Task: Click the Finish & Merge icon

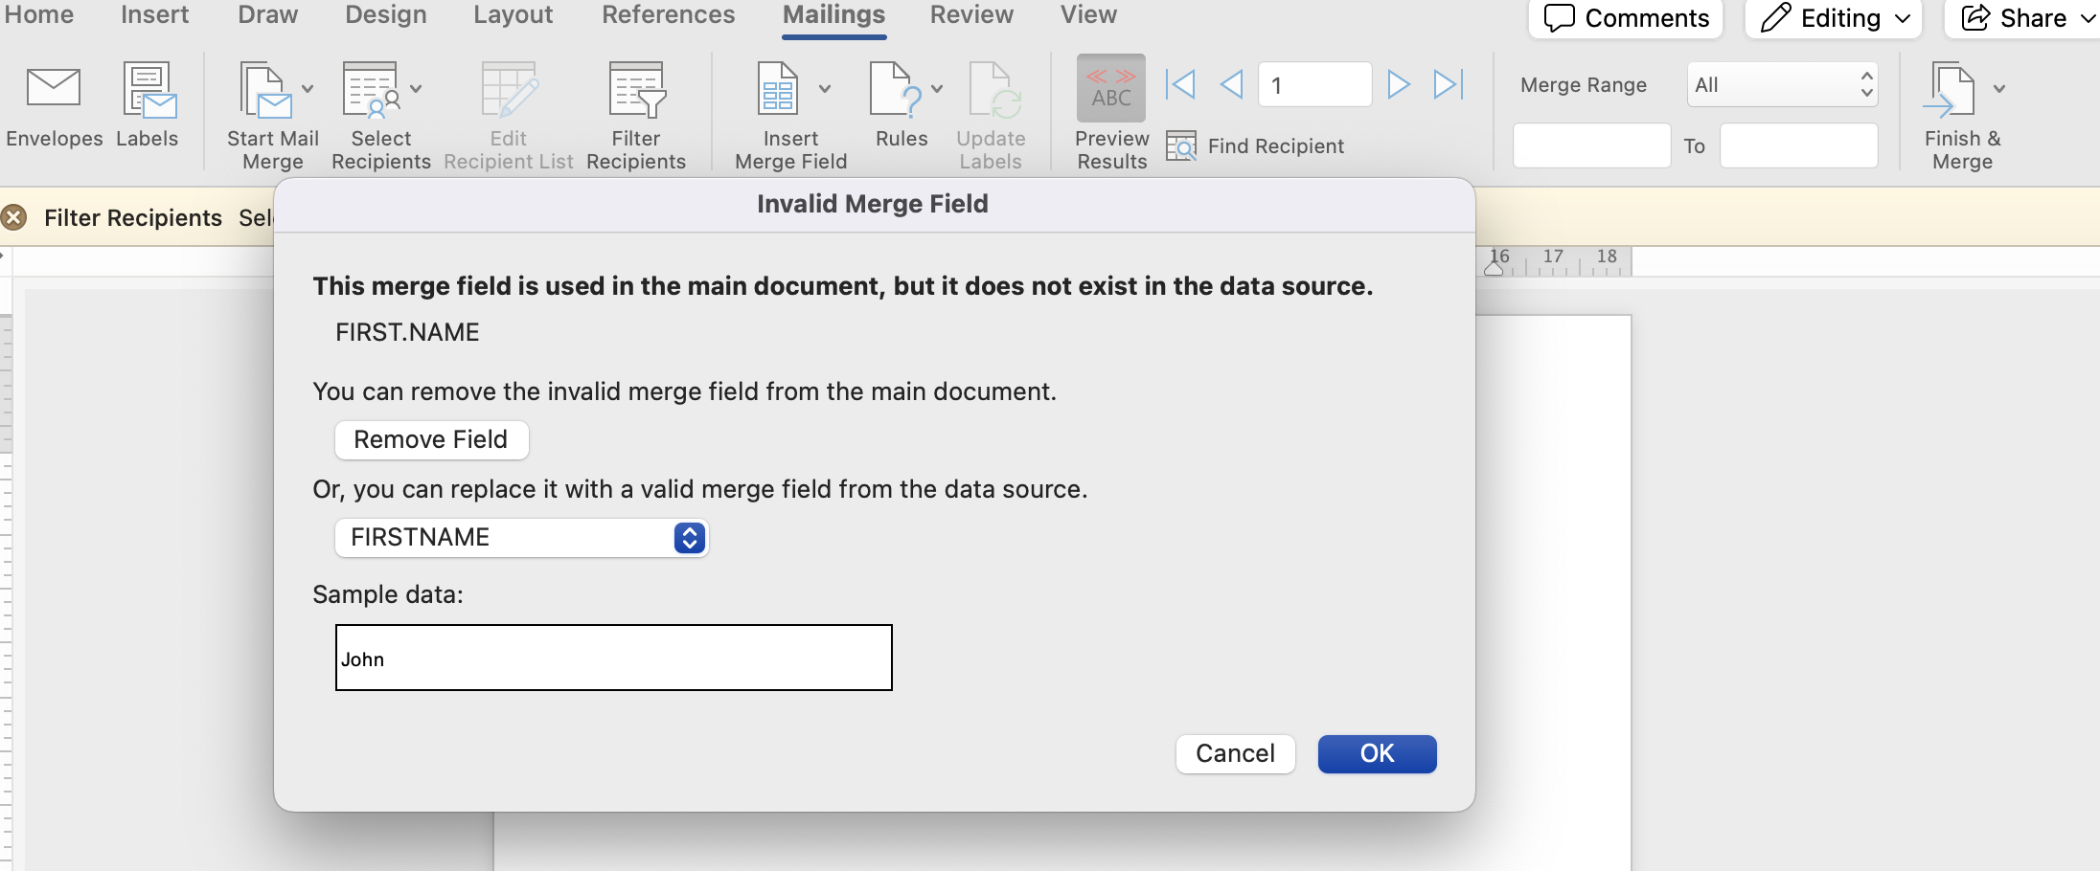Action: (x=1949, y=89)
